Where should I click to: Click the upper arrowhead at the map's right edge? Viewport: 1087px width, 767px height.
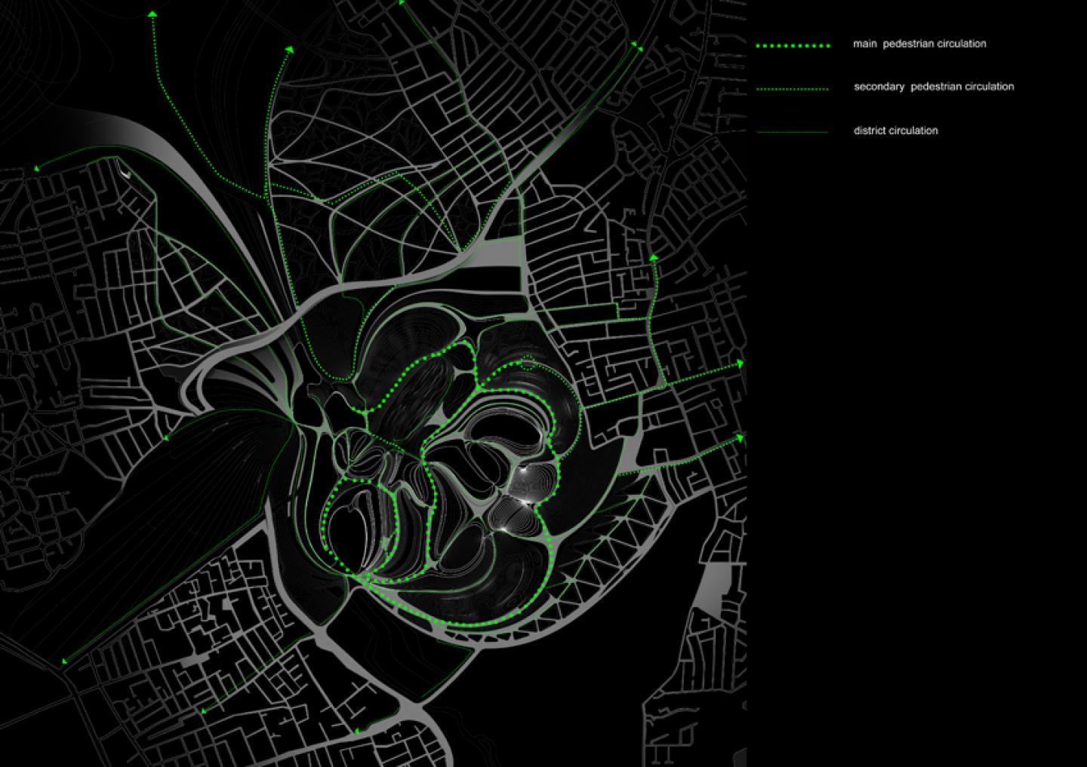point(740,364)
